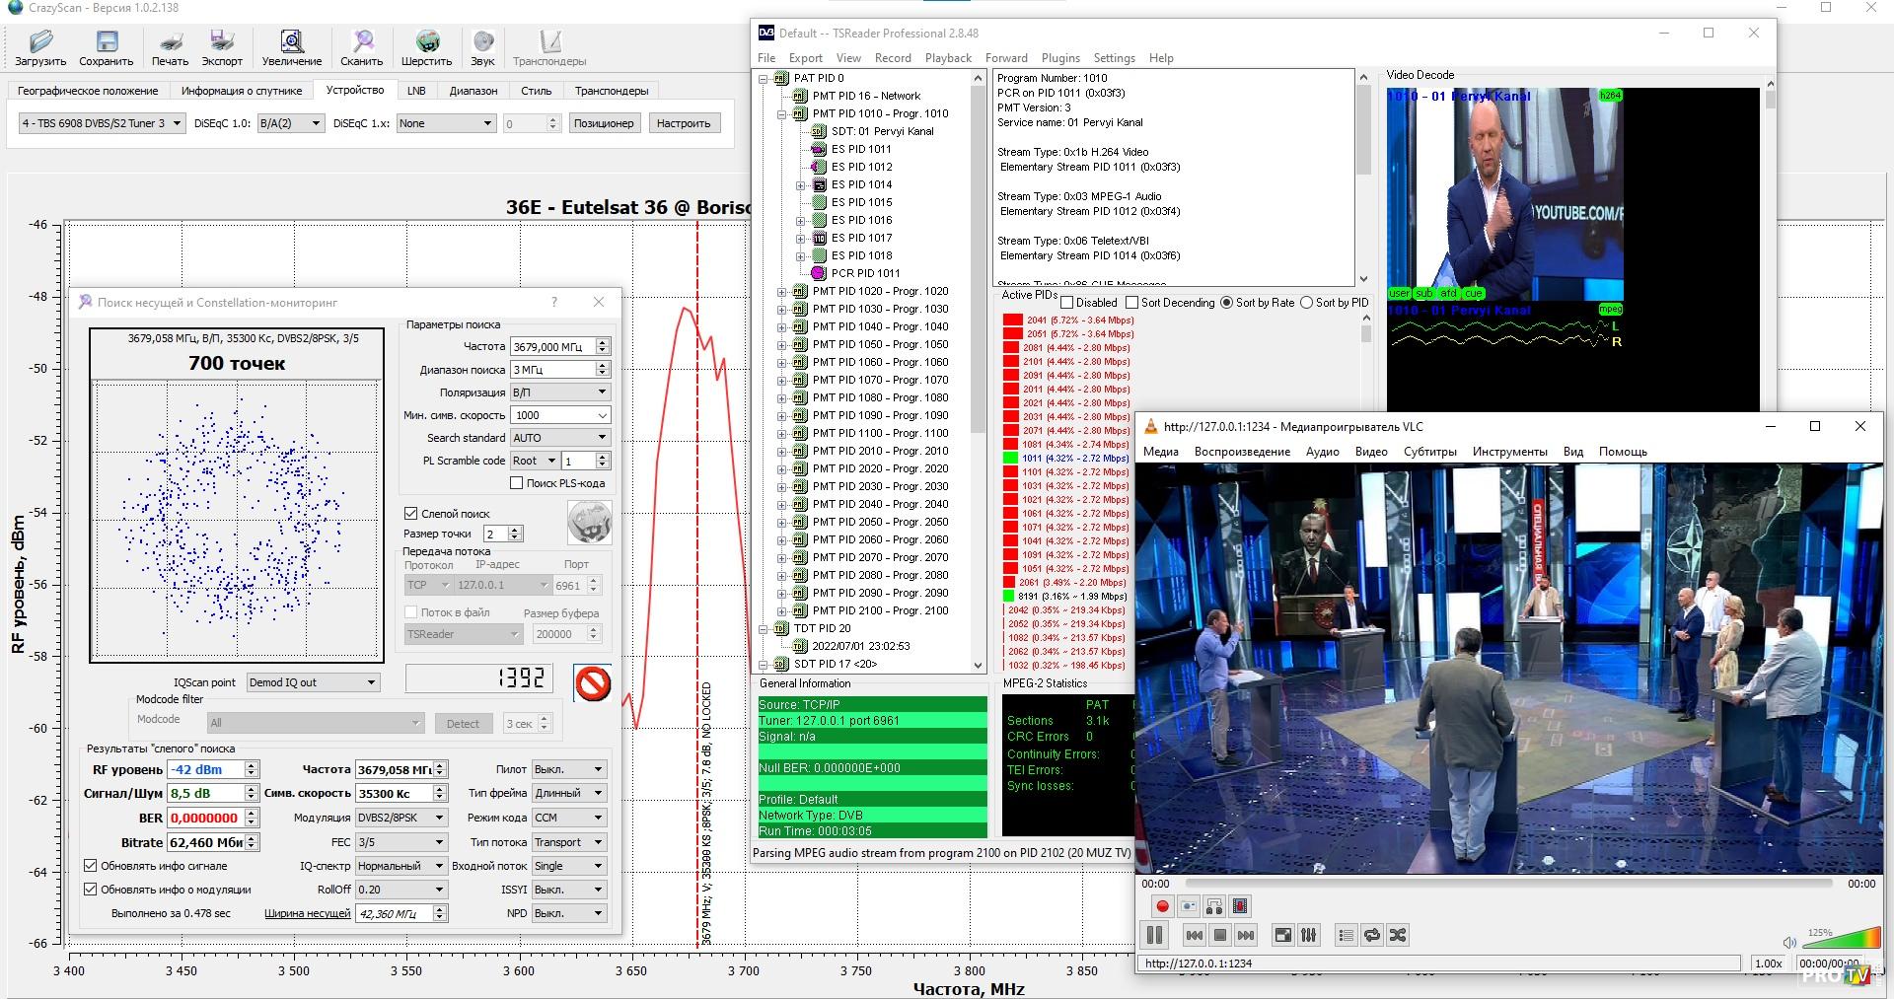
Task: Uncheck the Слепой поиск checkbox
Action: (x=411, y=514)
